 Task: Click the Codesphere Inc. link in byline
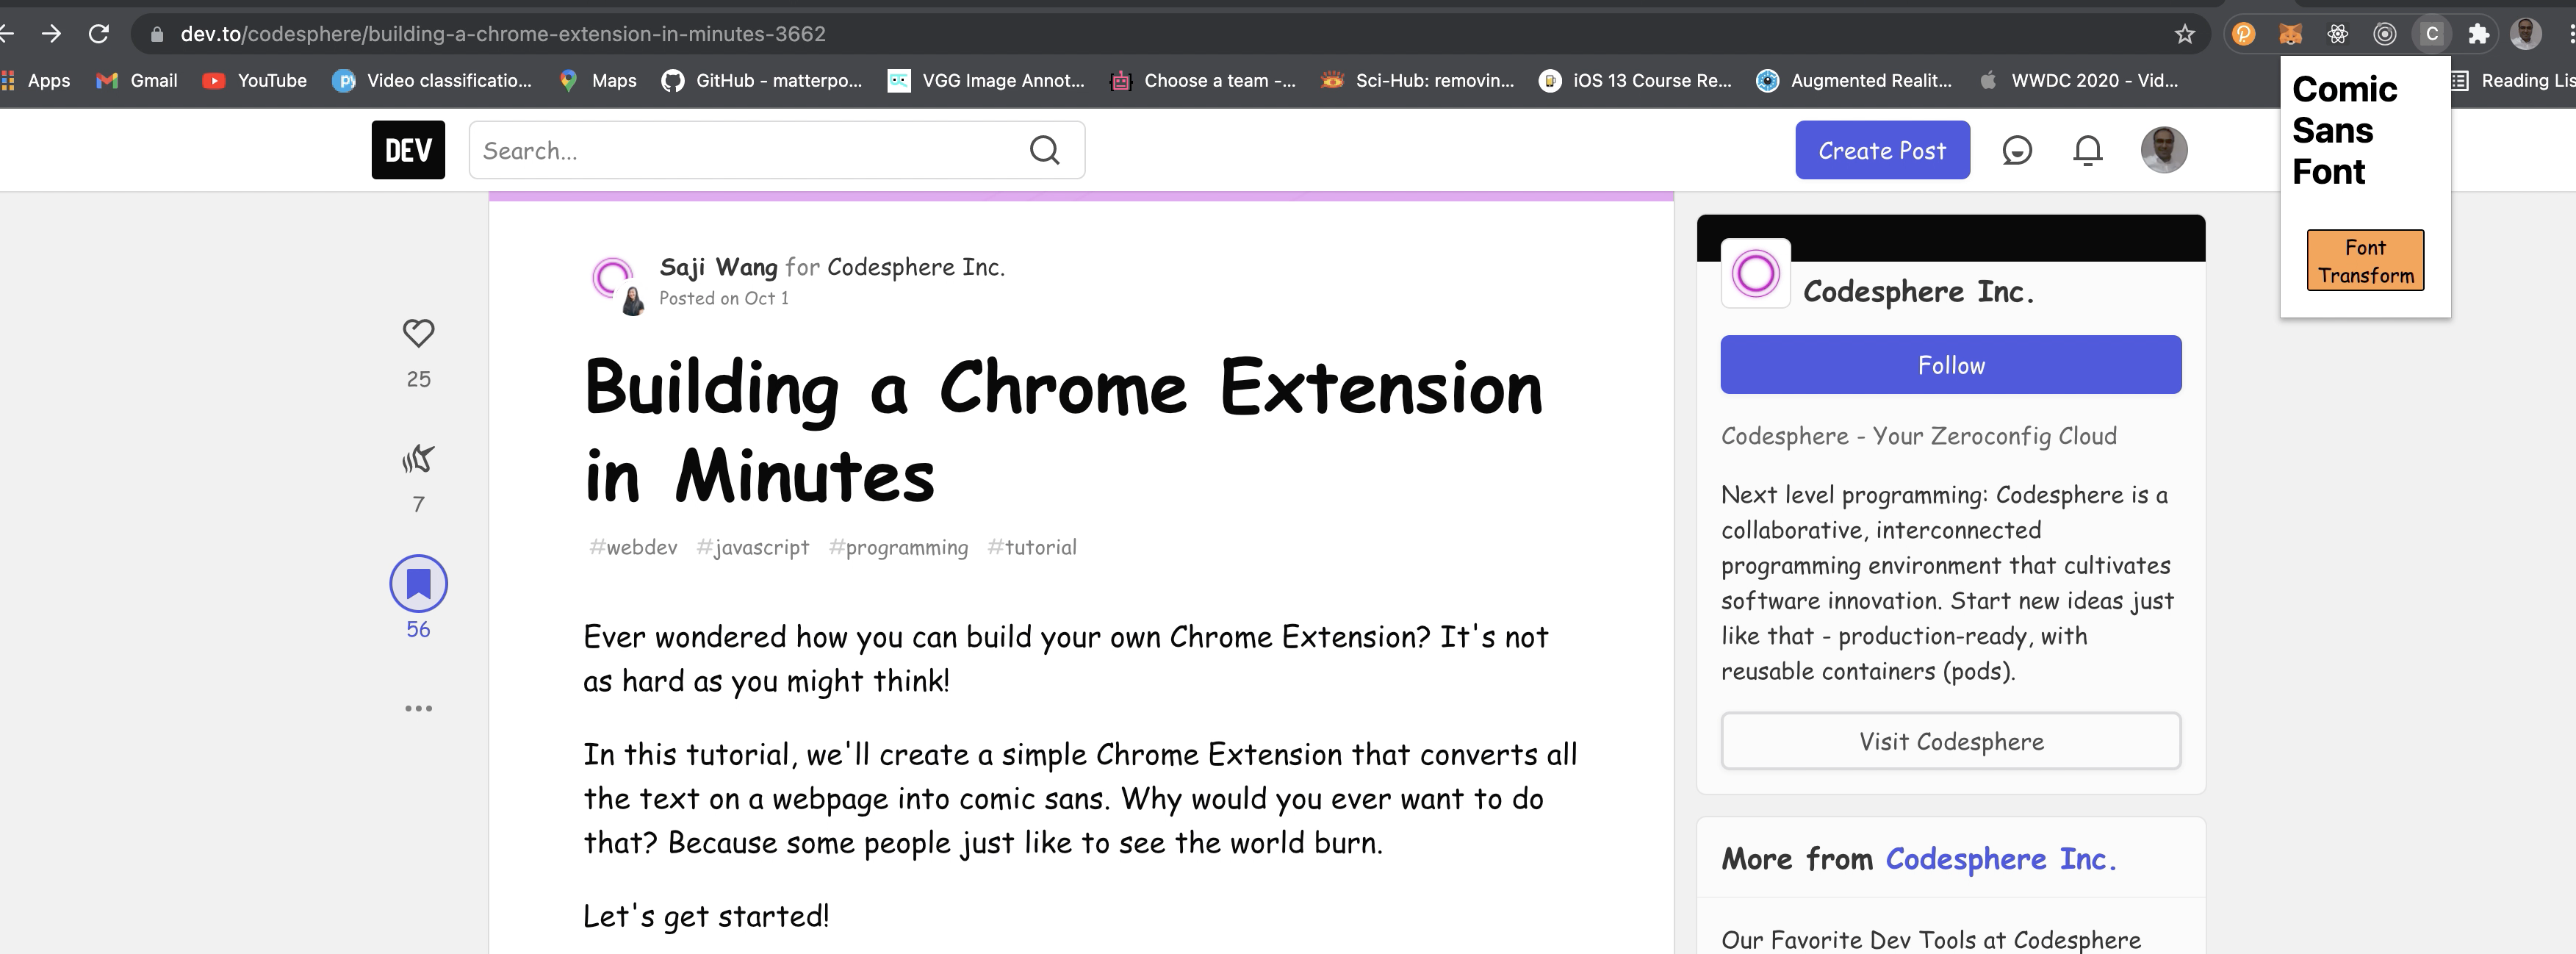click(915, 267)
